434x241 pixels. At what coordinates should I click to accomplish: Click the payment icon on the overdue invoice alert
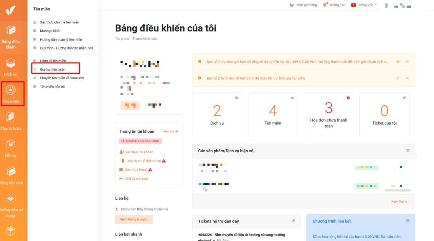397,61
